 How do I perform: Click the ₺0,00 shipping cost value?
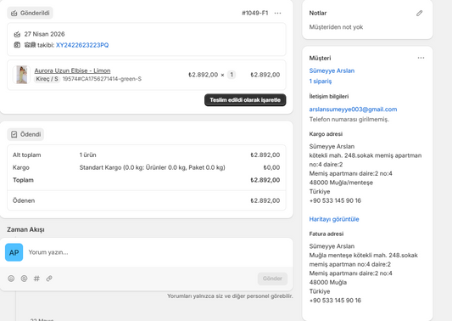click(271, 167)
